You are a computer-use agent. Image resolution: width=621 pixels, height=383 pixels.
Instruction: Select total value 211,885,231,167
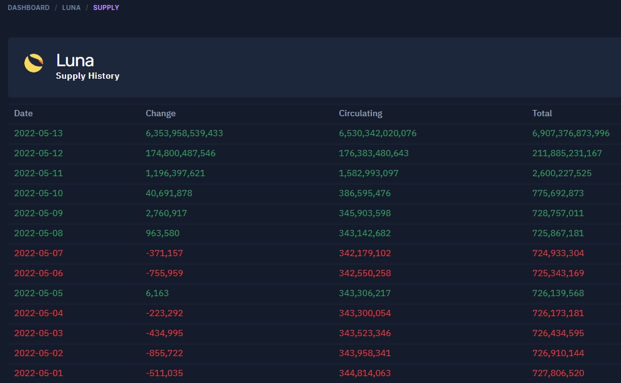click(x=567, y=153)
